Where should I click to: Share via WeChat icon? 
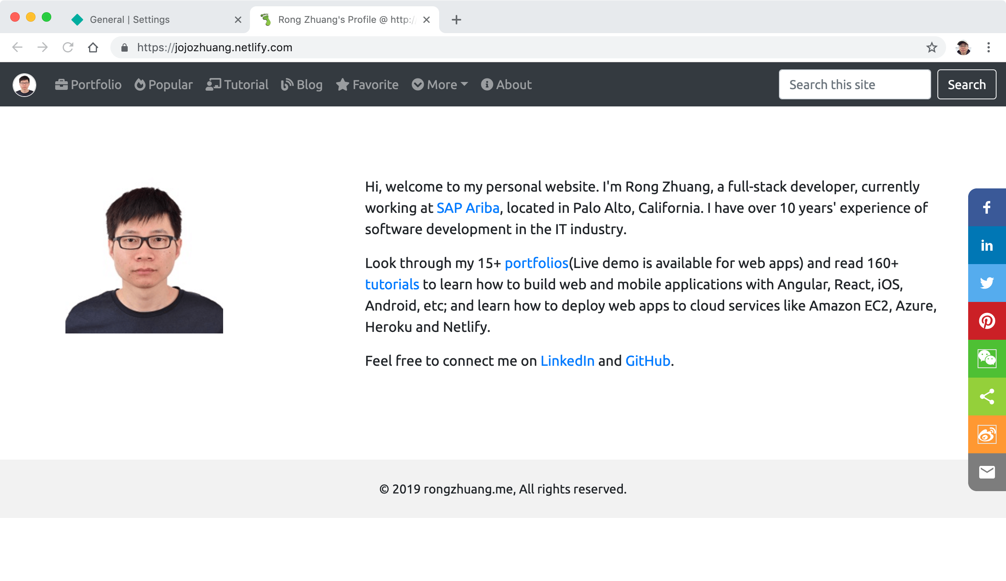[986, 359]
